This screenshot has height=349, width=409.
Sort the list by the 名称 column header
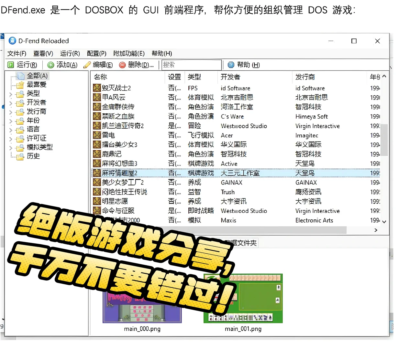[x=100, y=77]
